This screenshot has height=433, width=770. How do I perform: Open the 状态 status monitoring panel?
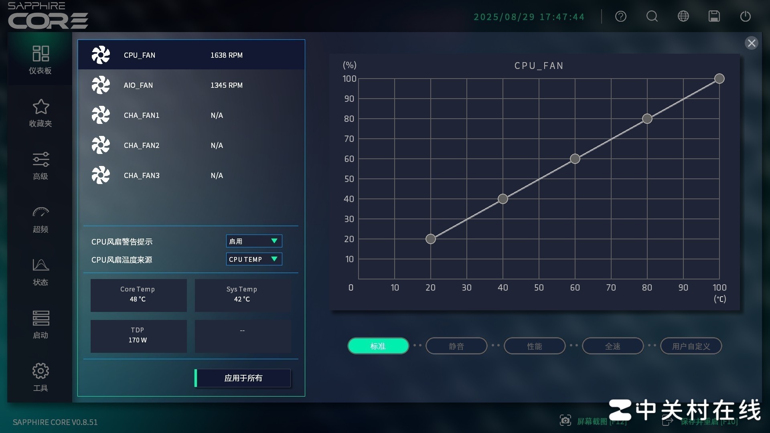pos(40,271)
